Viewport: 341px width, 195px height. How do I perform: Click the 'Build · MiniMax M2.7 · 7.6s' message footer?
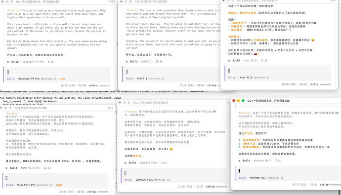click(259, 161)
